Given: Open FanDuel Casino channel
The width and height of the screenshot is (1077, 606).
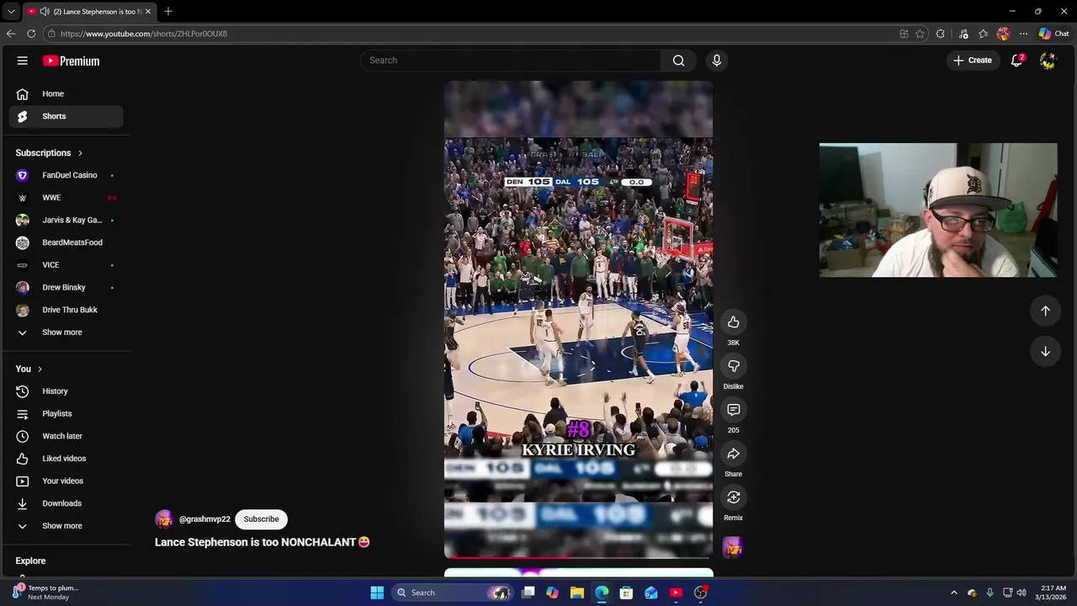Looking at the screenshot, I should click(66, 175).
